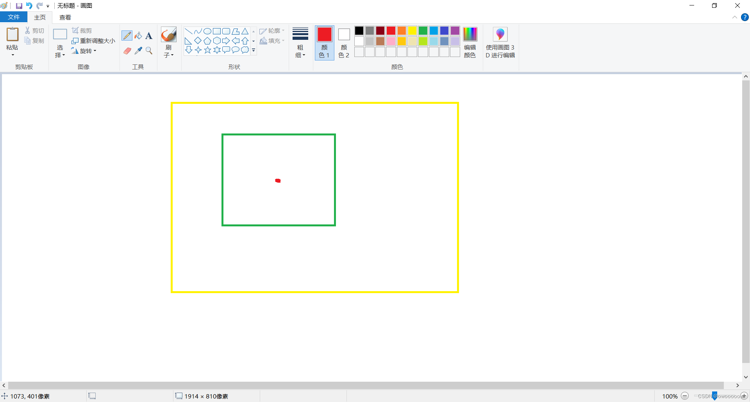750x402 pixels.
Task: Select the Fill with color bucket tool
Action: 138,36
